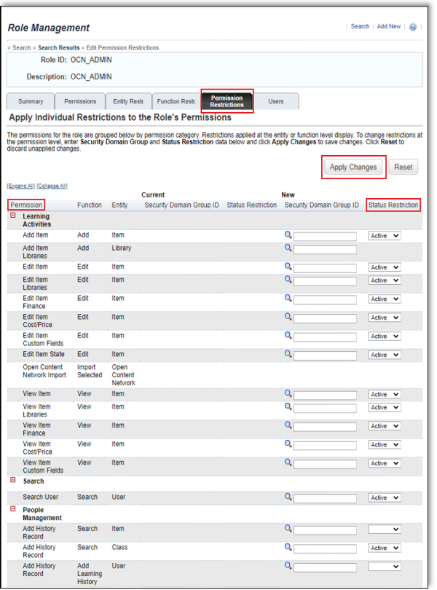437x590 pixels.
Task: Open Status Restriction dropdown for Edit Item State
Action: click(385, 355)
